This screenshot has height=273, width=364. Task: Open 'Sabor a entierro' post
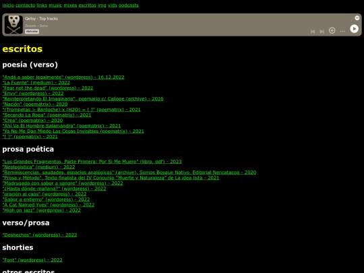[x=46, y=200]
